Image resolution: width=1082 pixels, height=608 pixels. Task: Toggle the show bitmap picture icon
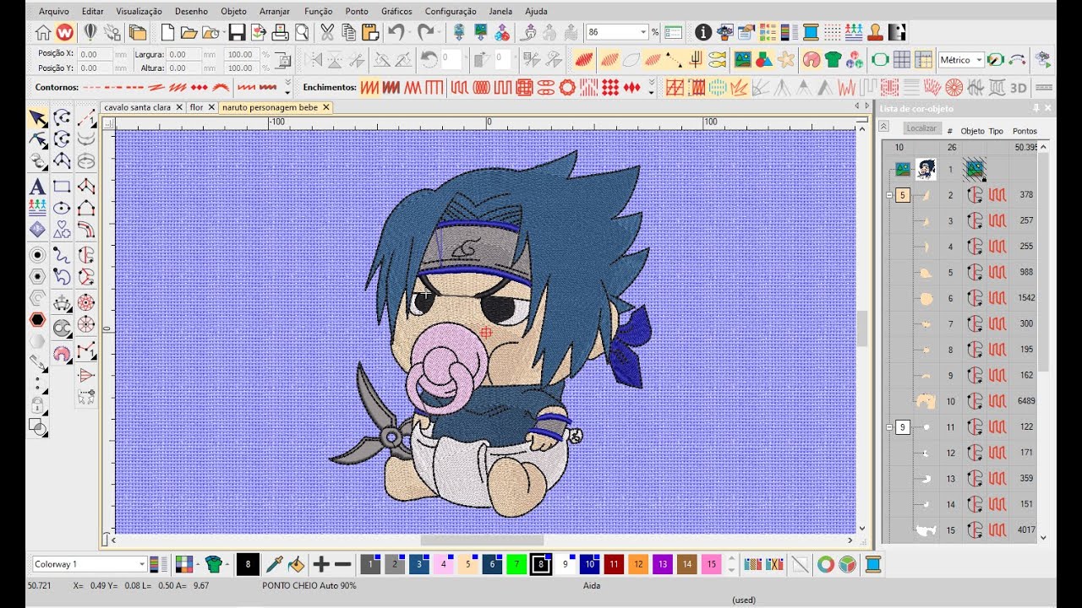[742, 60]
